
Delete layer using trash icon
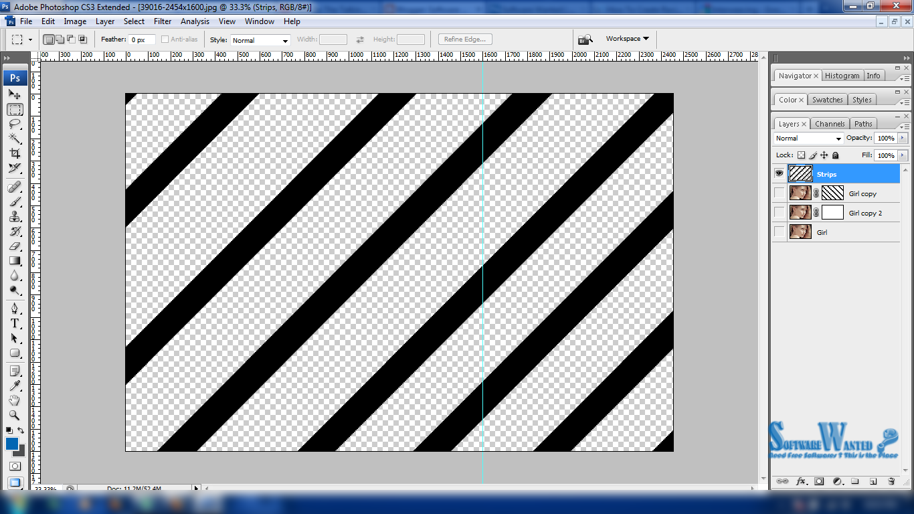pyautogui.click(x=890, y=481)
